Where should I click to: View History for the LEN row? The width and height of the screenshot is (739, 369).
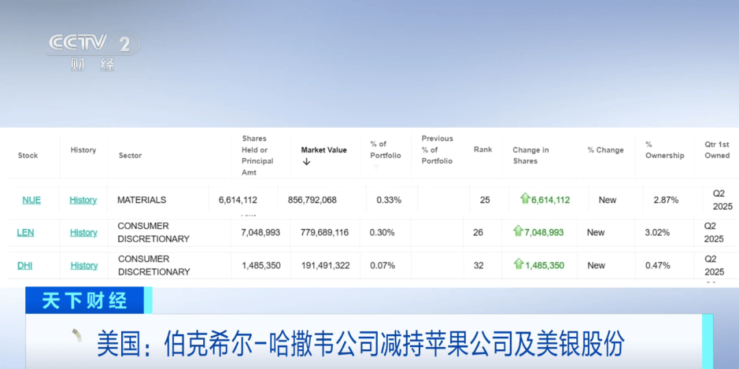[x=84, y=232]
